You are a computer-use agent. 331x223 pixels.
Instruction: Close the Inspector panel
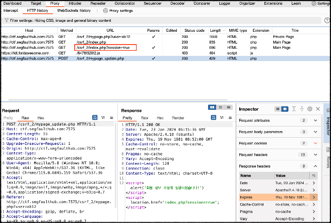point(318,109)
